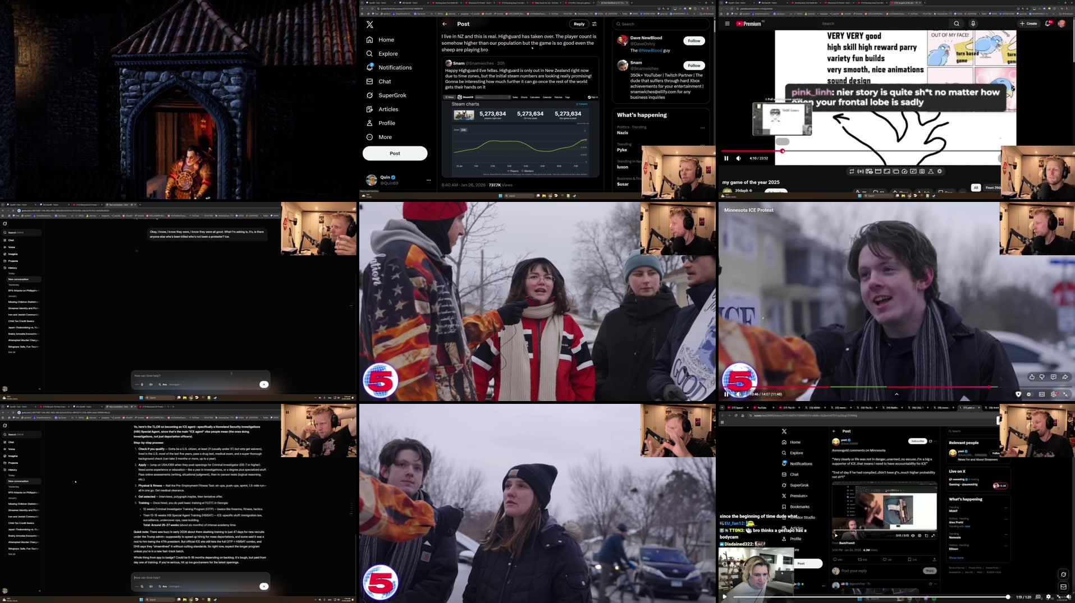Image resolution: width=1075 pixels, height=603 pixels.
Task: Click the share arrow under the ICE video
Action: [x=1065, y=377]
